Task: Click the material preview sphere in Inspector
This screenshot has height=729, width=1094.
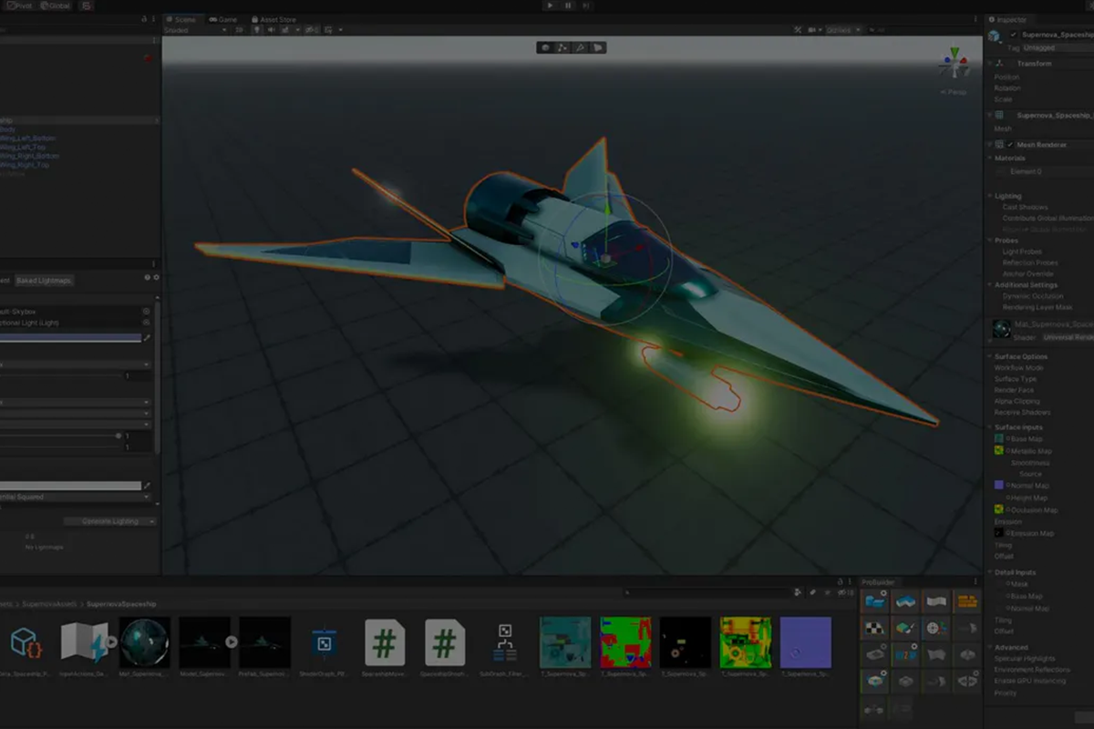Action: (1002, 328)
